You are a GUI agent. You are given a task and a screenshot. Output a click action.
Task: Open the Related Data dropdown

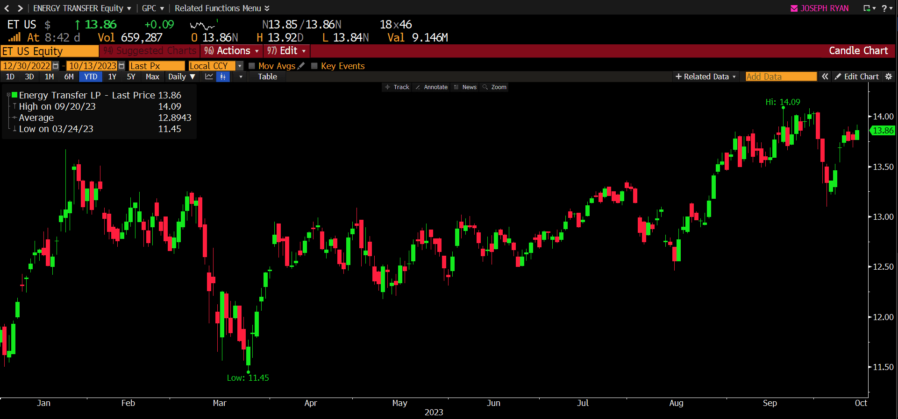point(706,77)
